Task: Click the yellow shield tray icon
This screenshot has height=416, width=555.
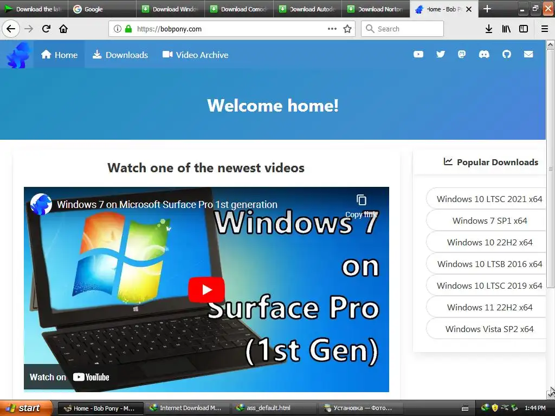Action: 495,408
